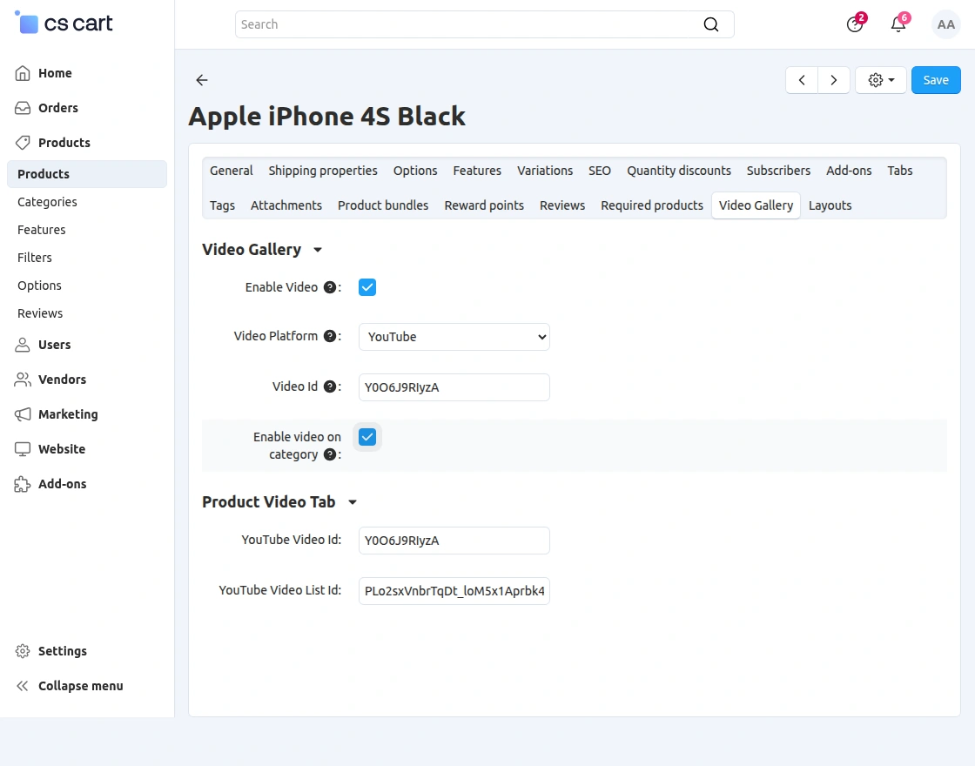Open the gear settings dropdown menu
This screenshot has width=975, height=766.
pyautogui.click(x=881, y=80)
